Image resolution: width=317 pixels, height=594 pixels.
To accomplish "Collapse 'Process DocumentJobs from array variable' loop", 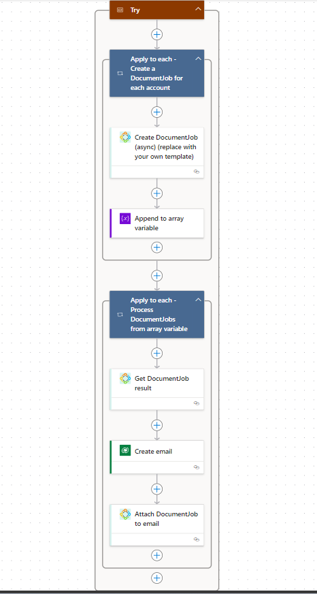I will tap(198, 300).
